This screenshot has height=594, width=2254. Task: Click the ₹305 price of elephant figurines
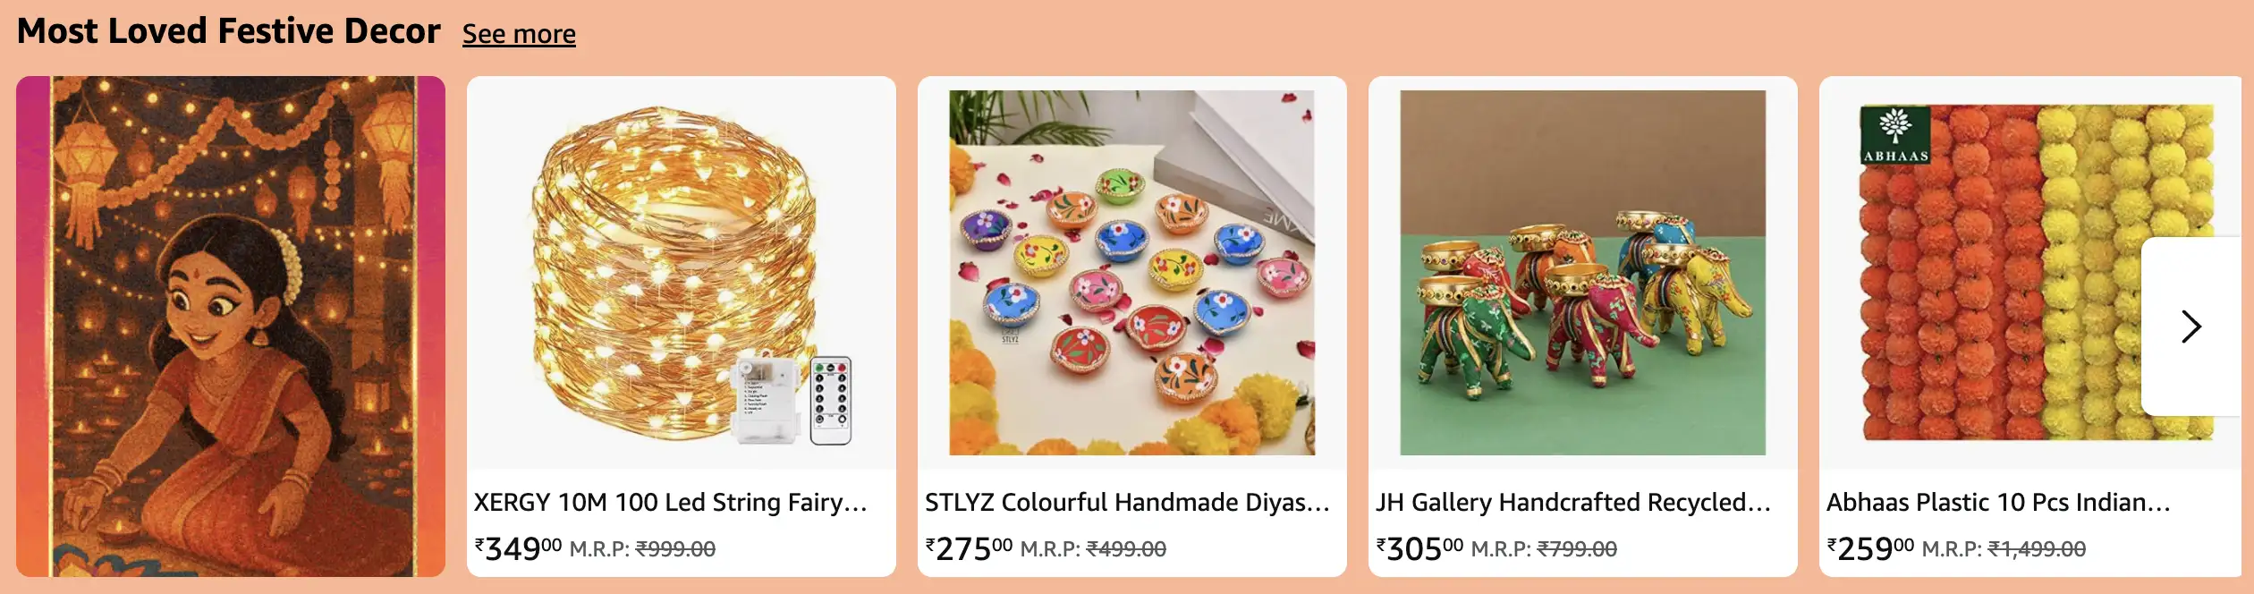(1419, 548)
